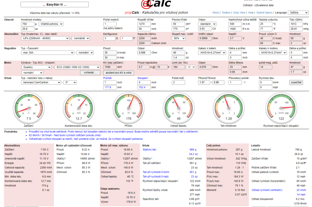Click the Odhad teploty gauge
The width and height of the screenshot is (312, 207).
[179, 107]
